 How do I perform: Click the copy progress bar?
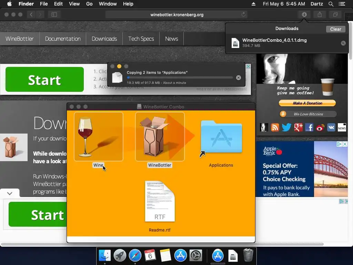tap(180, 78)
